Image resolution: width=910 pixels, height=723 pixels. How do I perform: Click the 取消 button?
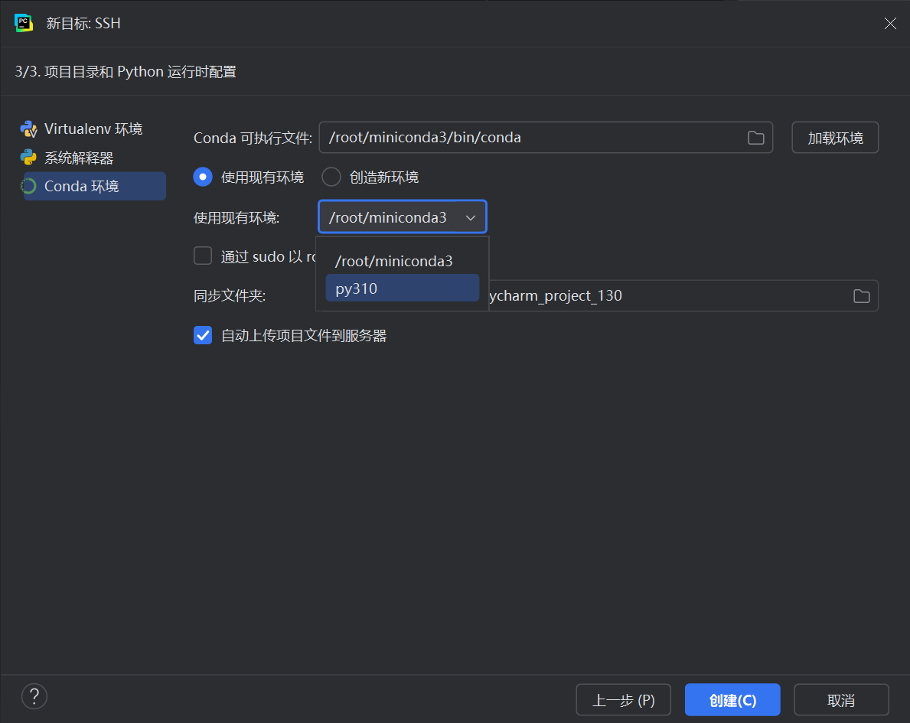click(841, 700)
